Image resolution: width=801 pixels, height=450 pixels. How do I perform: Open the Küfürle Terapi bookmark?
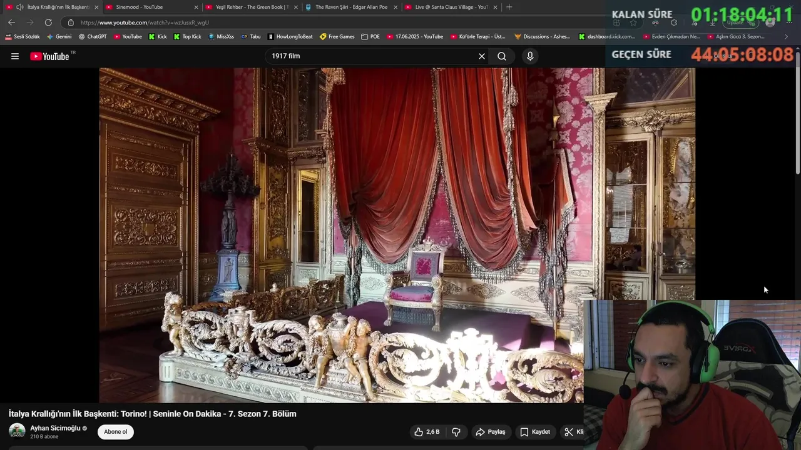tap(477, 36)
